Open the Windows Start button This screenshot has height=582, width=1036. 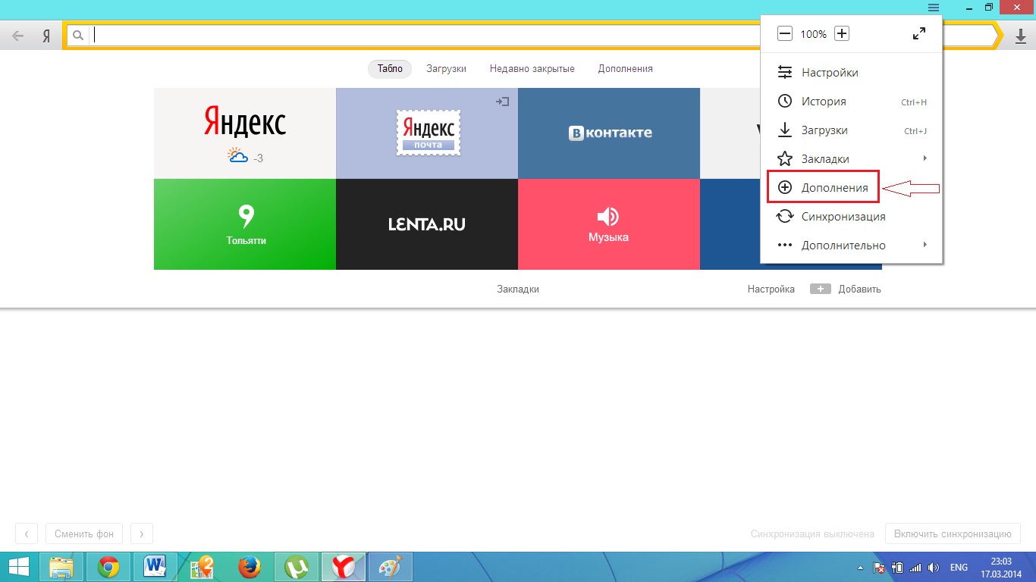point(18,567)
